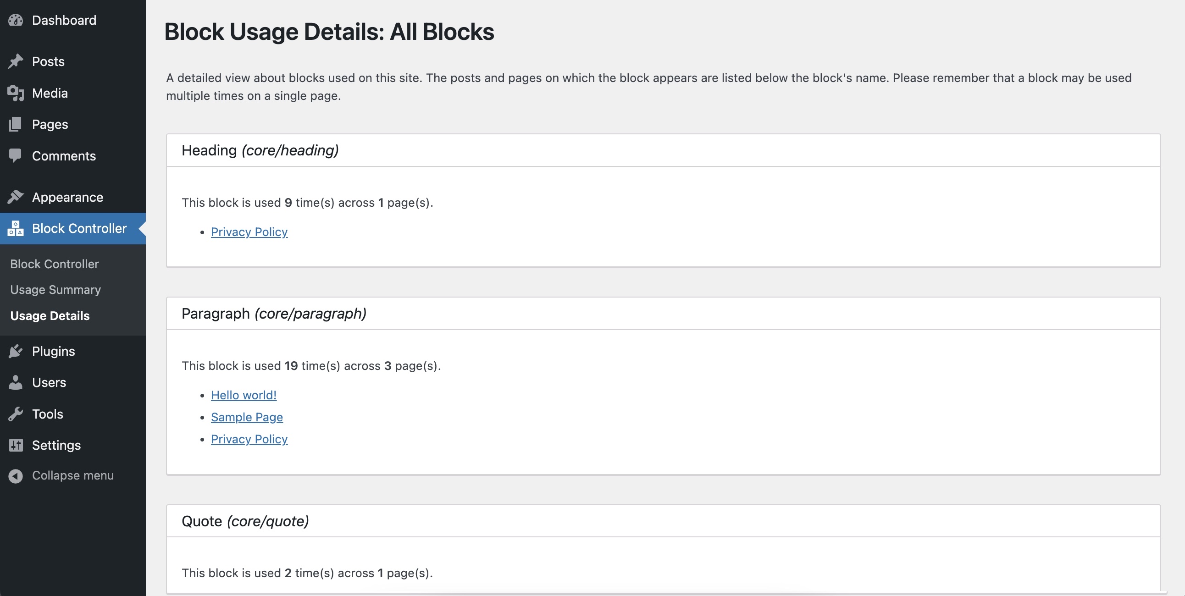Viewport: 1185px width, 596px height.
Task: Collapse the admin sidebar menu
Action: click(61, 476)
